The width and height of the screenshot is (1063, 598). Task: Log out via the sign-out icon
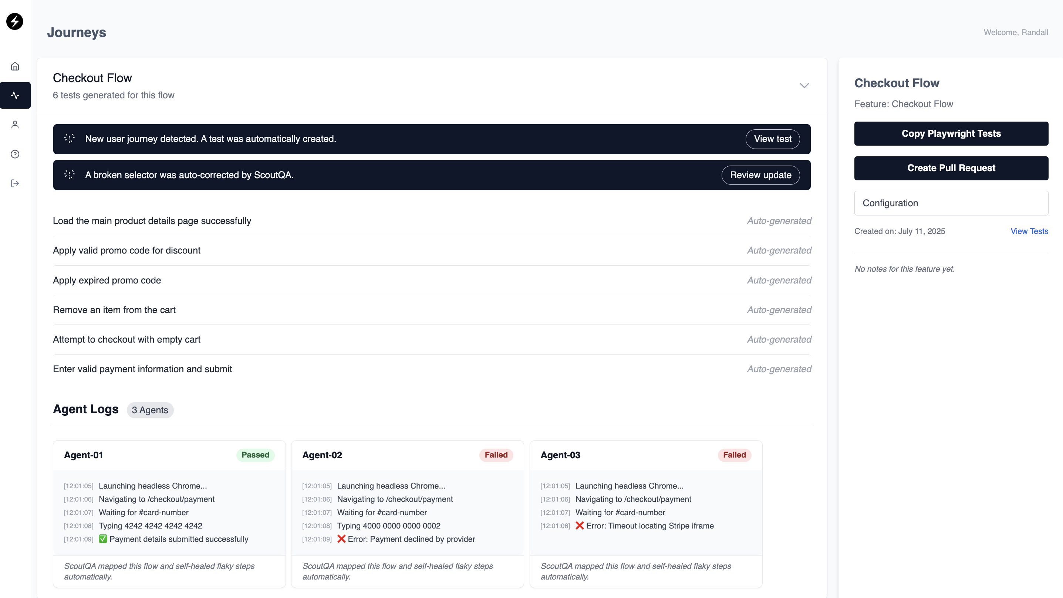point(15,183)
